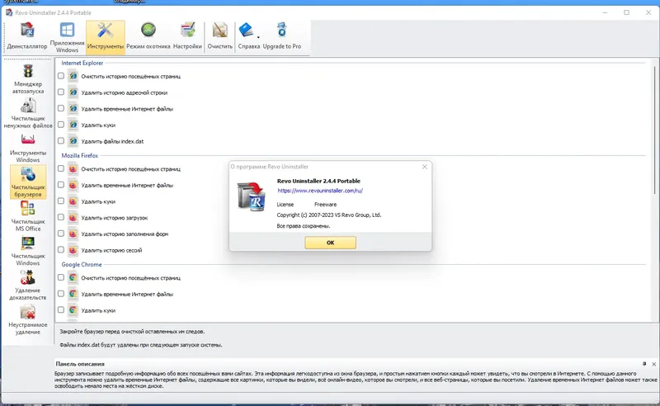Check Firefox Удалить историю сессий
660x406 pixels.
coord(61,249)
